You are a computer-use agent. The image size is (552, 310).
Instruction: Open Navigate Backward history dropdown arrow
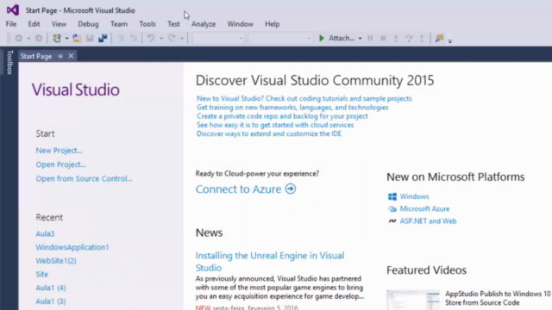coord(28,38)
